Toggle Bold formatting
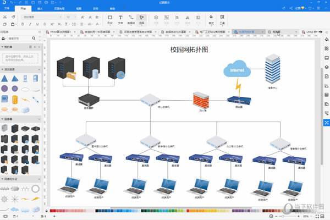This screenshot has width=330, height=220. (23, 24)
